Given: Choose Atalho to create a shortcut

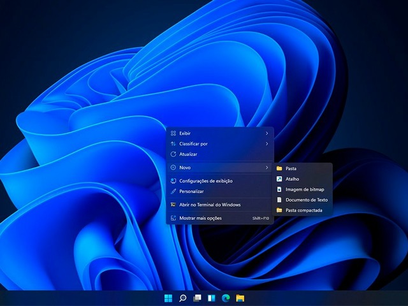Looking at the screenshot, I should click(x=292, y=179).
